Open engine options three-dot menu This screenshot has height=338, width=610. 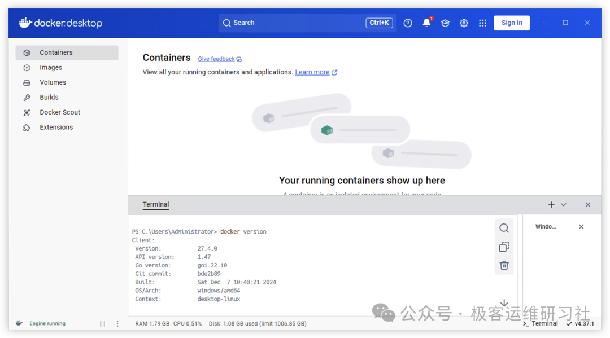117,324
